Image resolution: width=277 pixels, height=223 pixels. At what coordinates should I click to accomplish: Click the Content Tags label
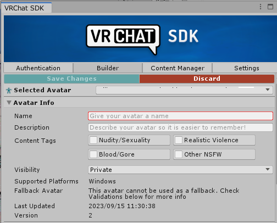point(35,141)
